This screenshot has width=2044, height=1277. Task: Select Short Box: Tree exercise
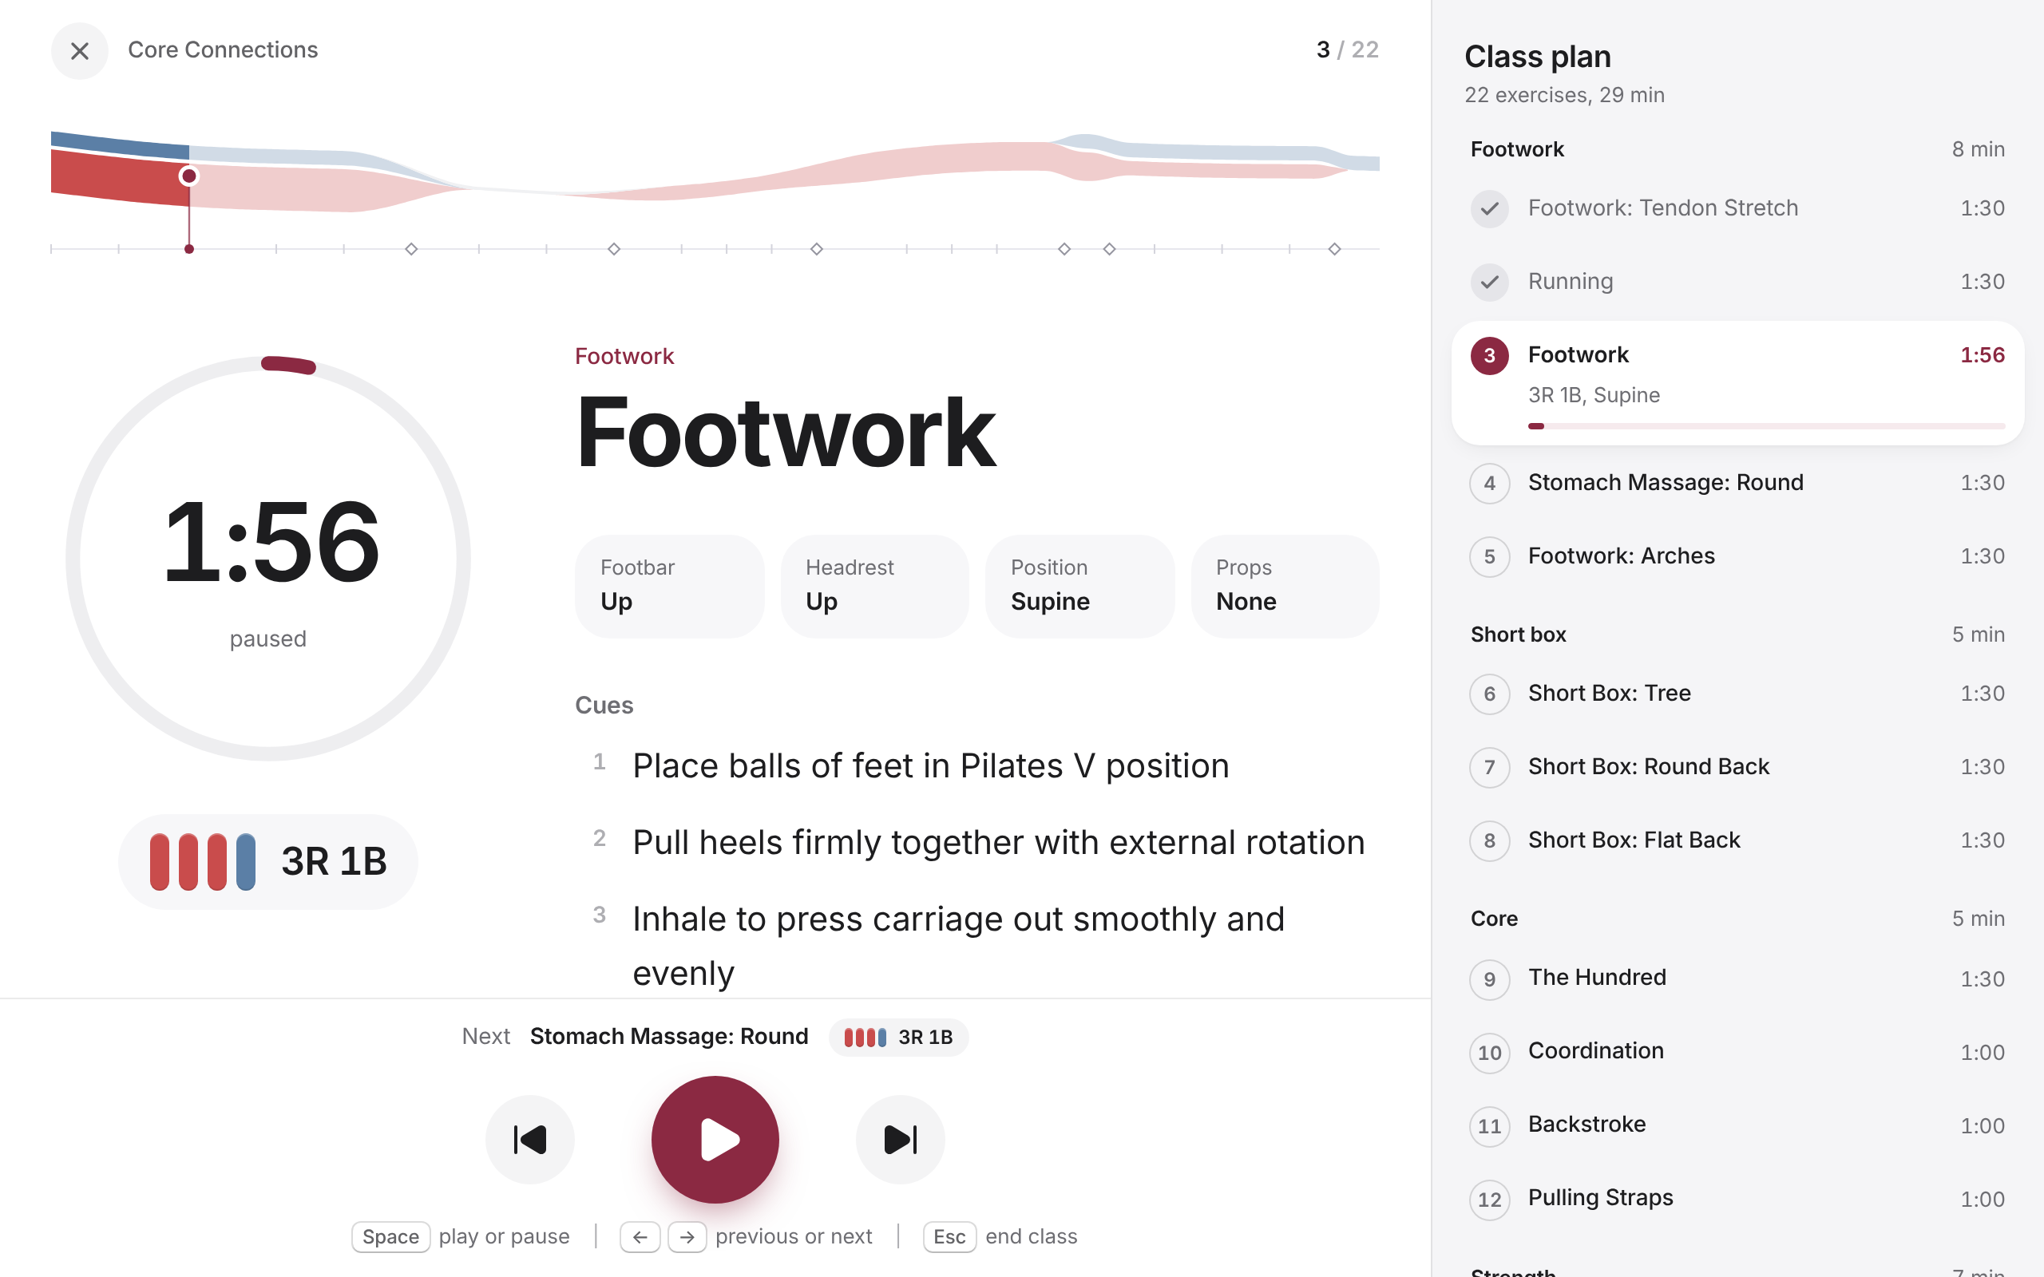click(1737, 694)
